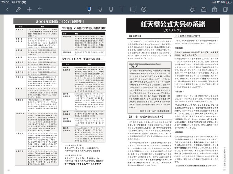The width and height of the screenshot is (233, 174).
Task: Tap the 23:56 clock
Action: [5, 2]
